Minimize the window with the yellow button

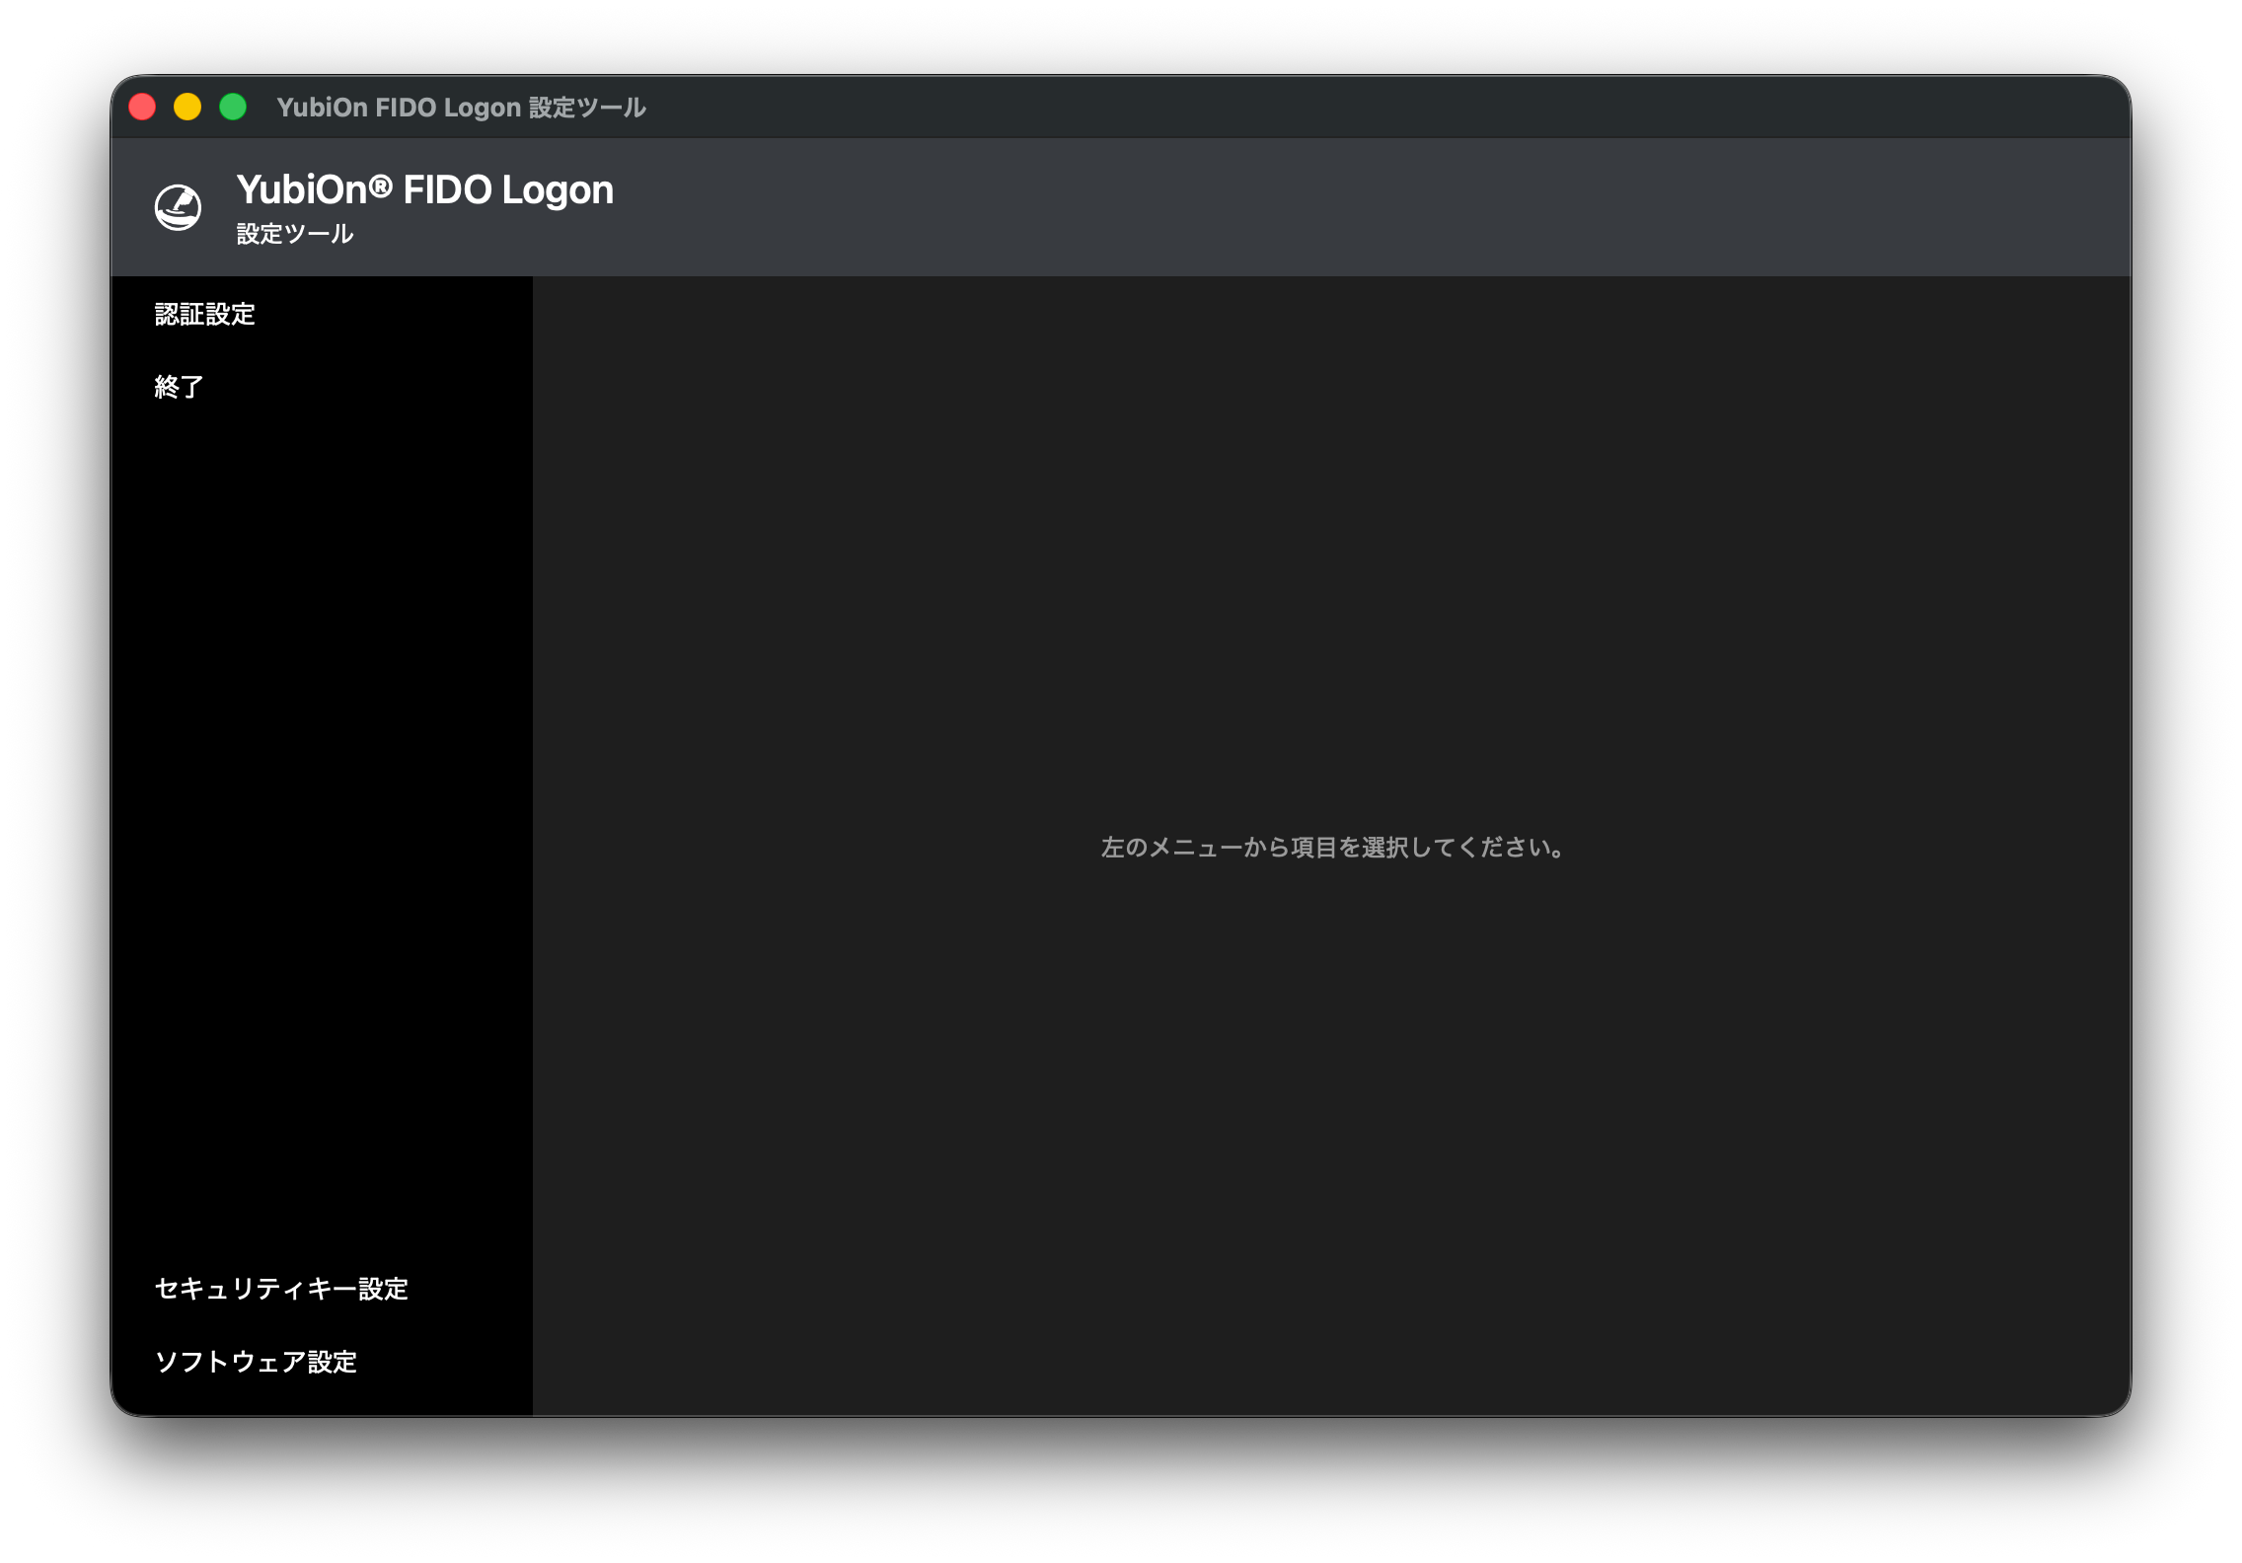coord(187,107)
